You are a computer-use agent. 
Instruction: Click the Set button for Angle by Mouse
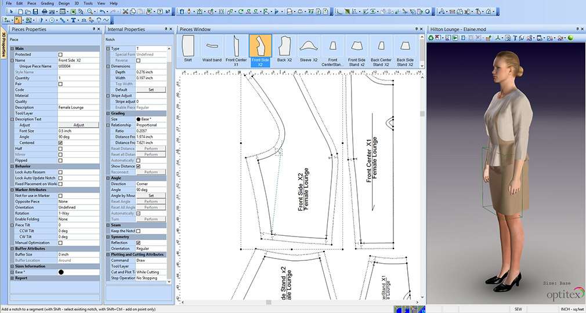point(151,195)
